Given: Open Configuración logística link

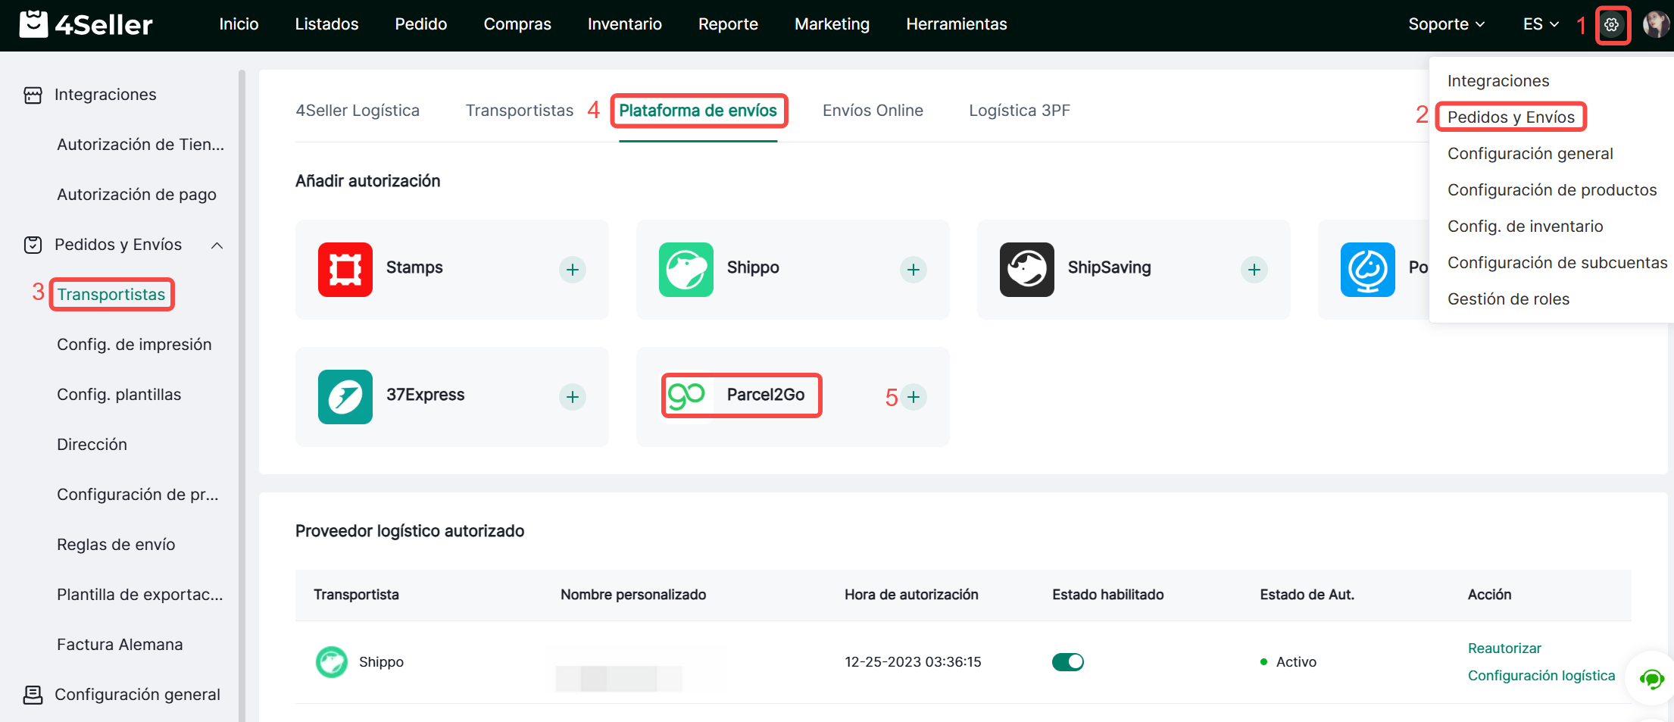Looking at the screenshot, I should [1541, 676].
